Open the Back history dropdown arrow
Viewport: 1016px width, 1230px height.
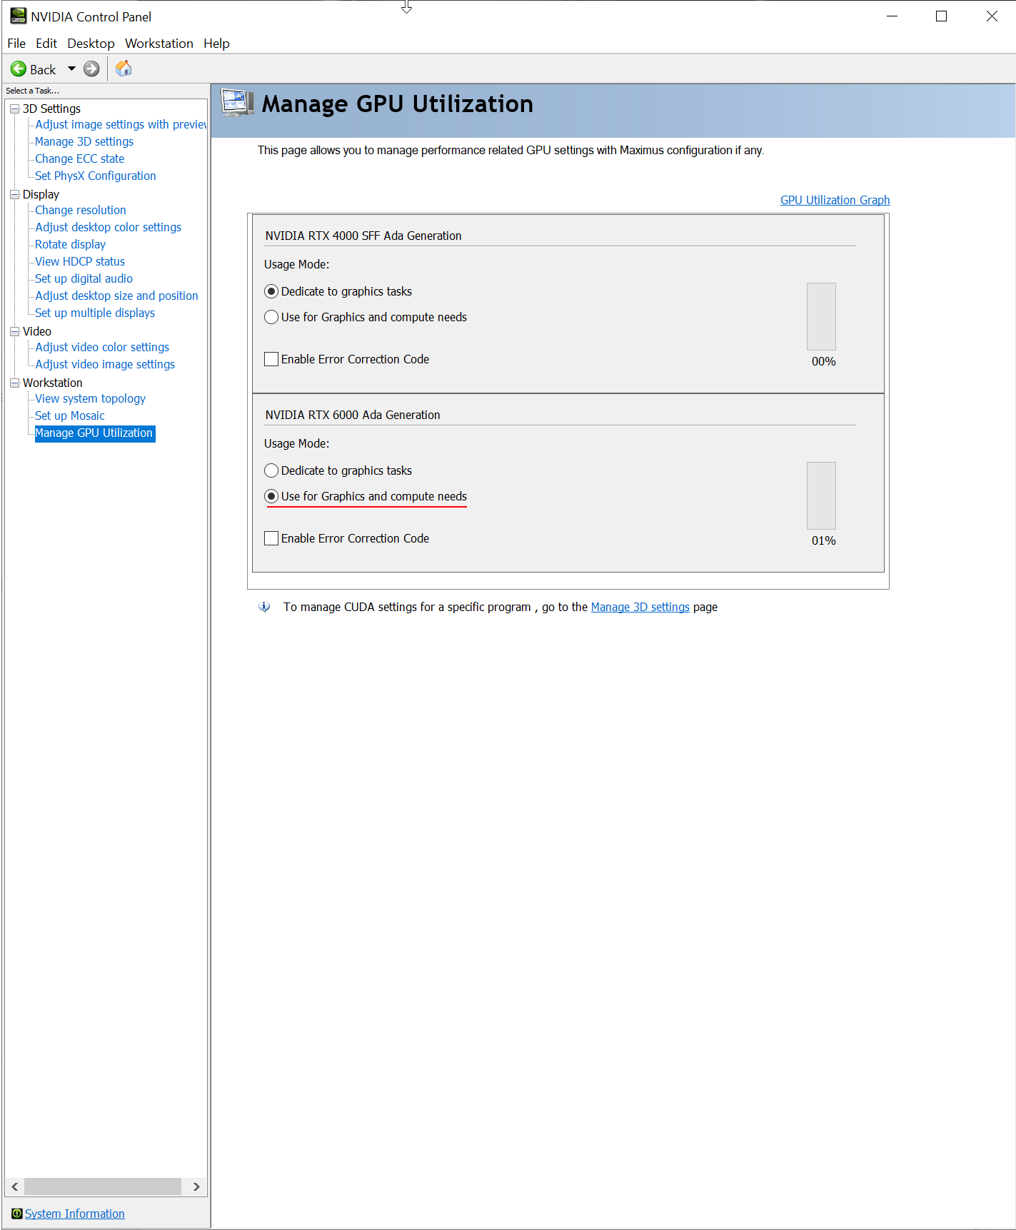[x=71, y=69]
